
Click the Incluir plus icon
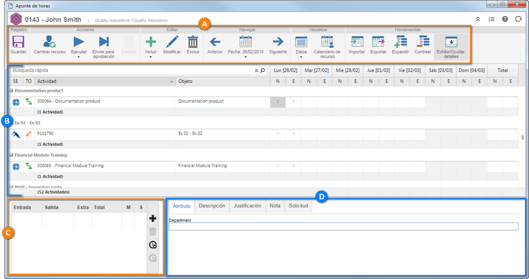151,42
